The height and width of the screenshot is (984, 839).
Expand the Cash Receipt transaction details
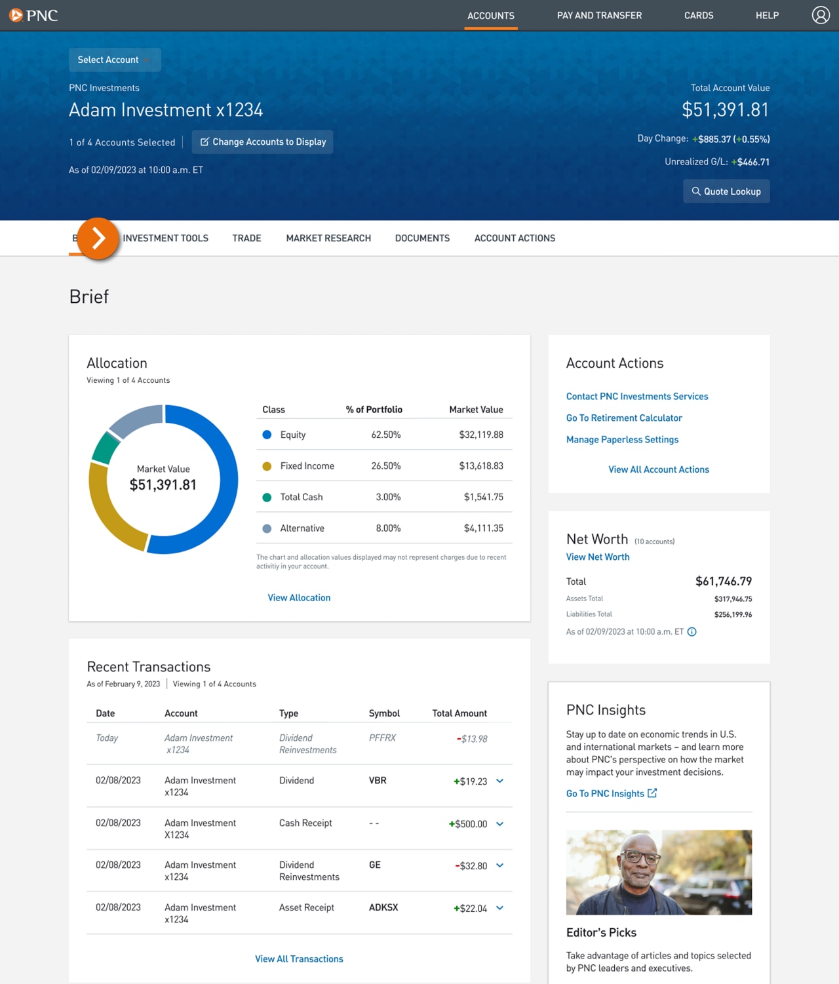(499, 824)
